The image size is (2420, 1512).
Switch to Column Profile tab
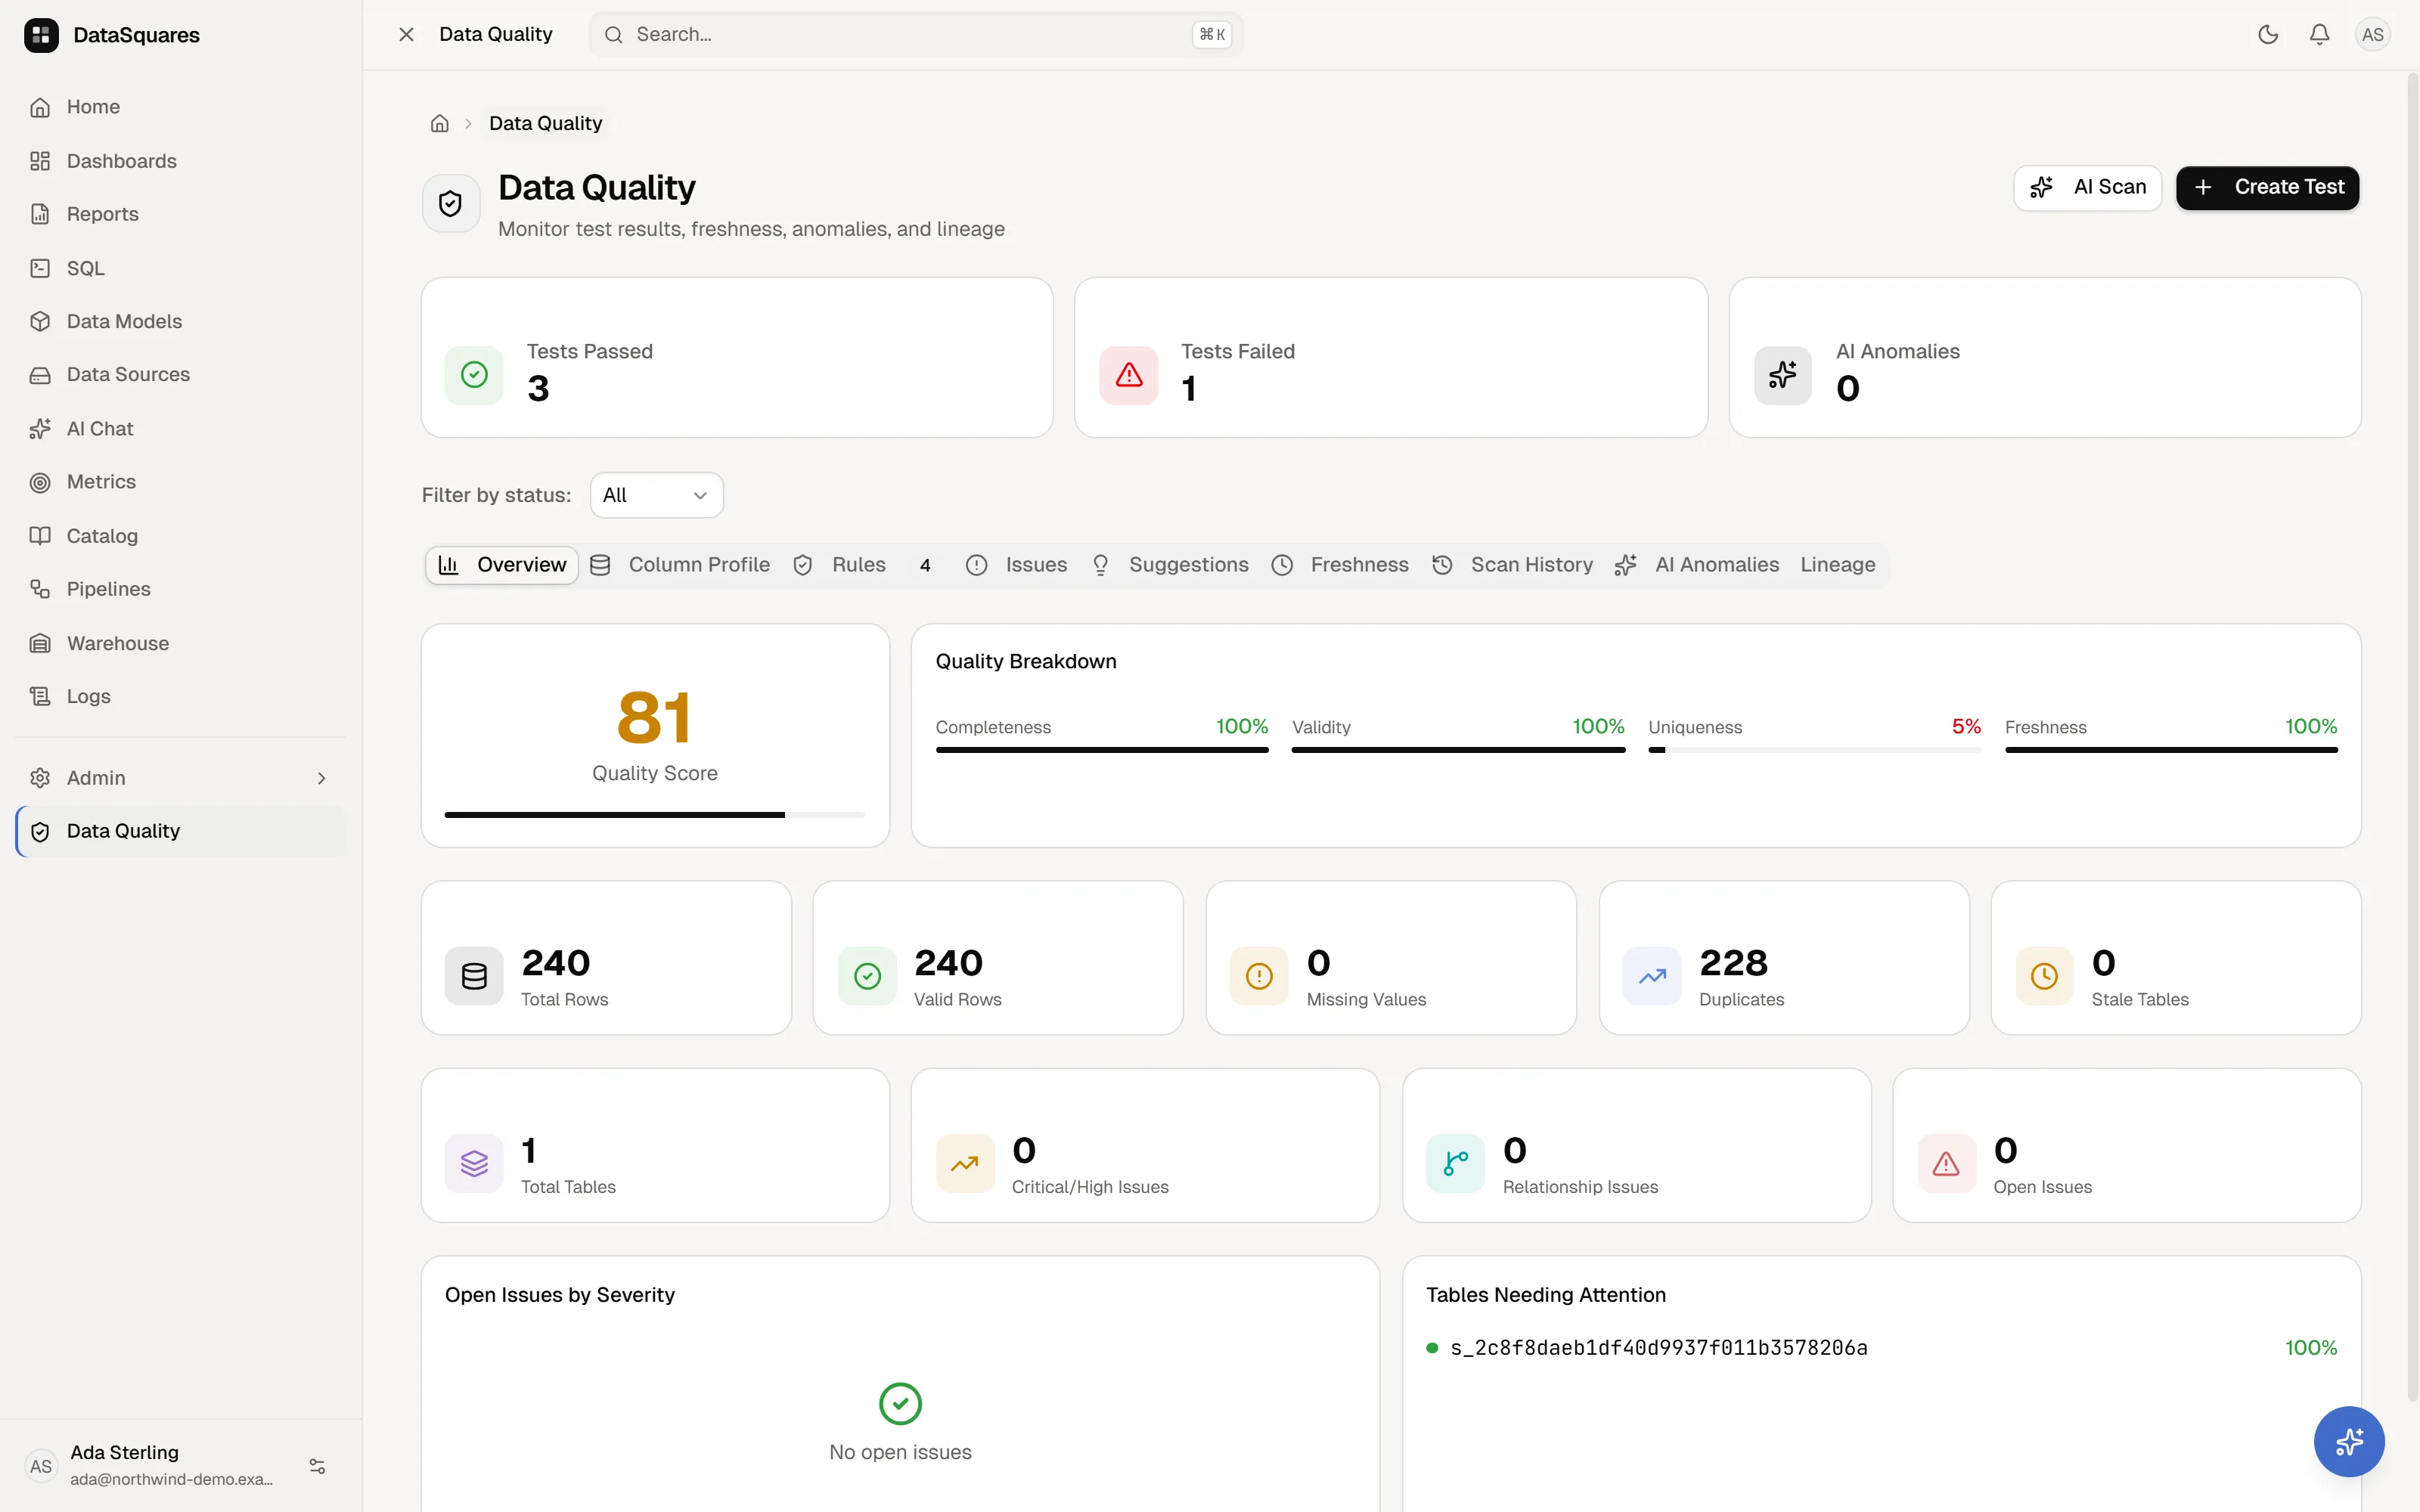[680, 565]
